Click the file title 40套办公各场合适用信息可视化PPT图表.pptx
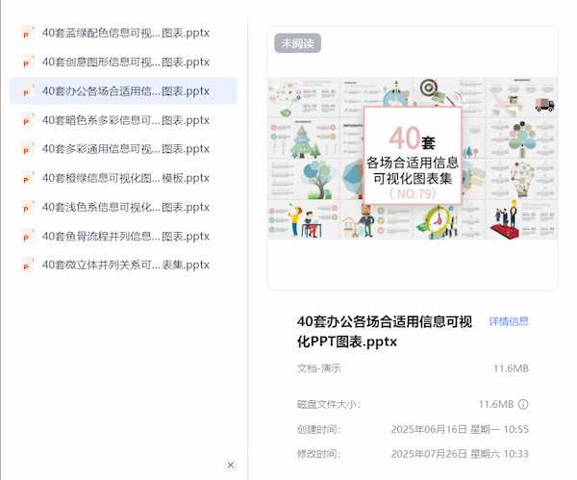The height and width of the screenshot is (480, 577). pos(385,331)
